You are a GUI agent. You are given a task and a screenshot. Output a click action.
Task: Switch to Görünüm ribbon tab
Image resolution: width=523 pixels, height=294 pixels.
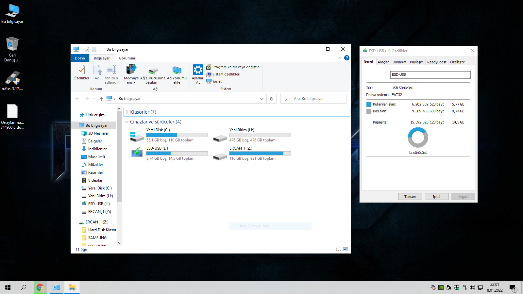pyautogui.click(x=127, y=58)
